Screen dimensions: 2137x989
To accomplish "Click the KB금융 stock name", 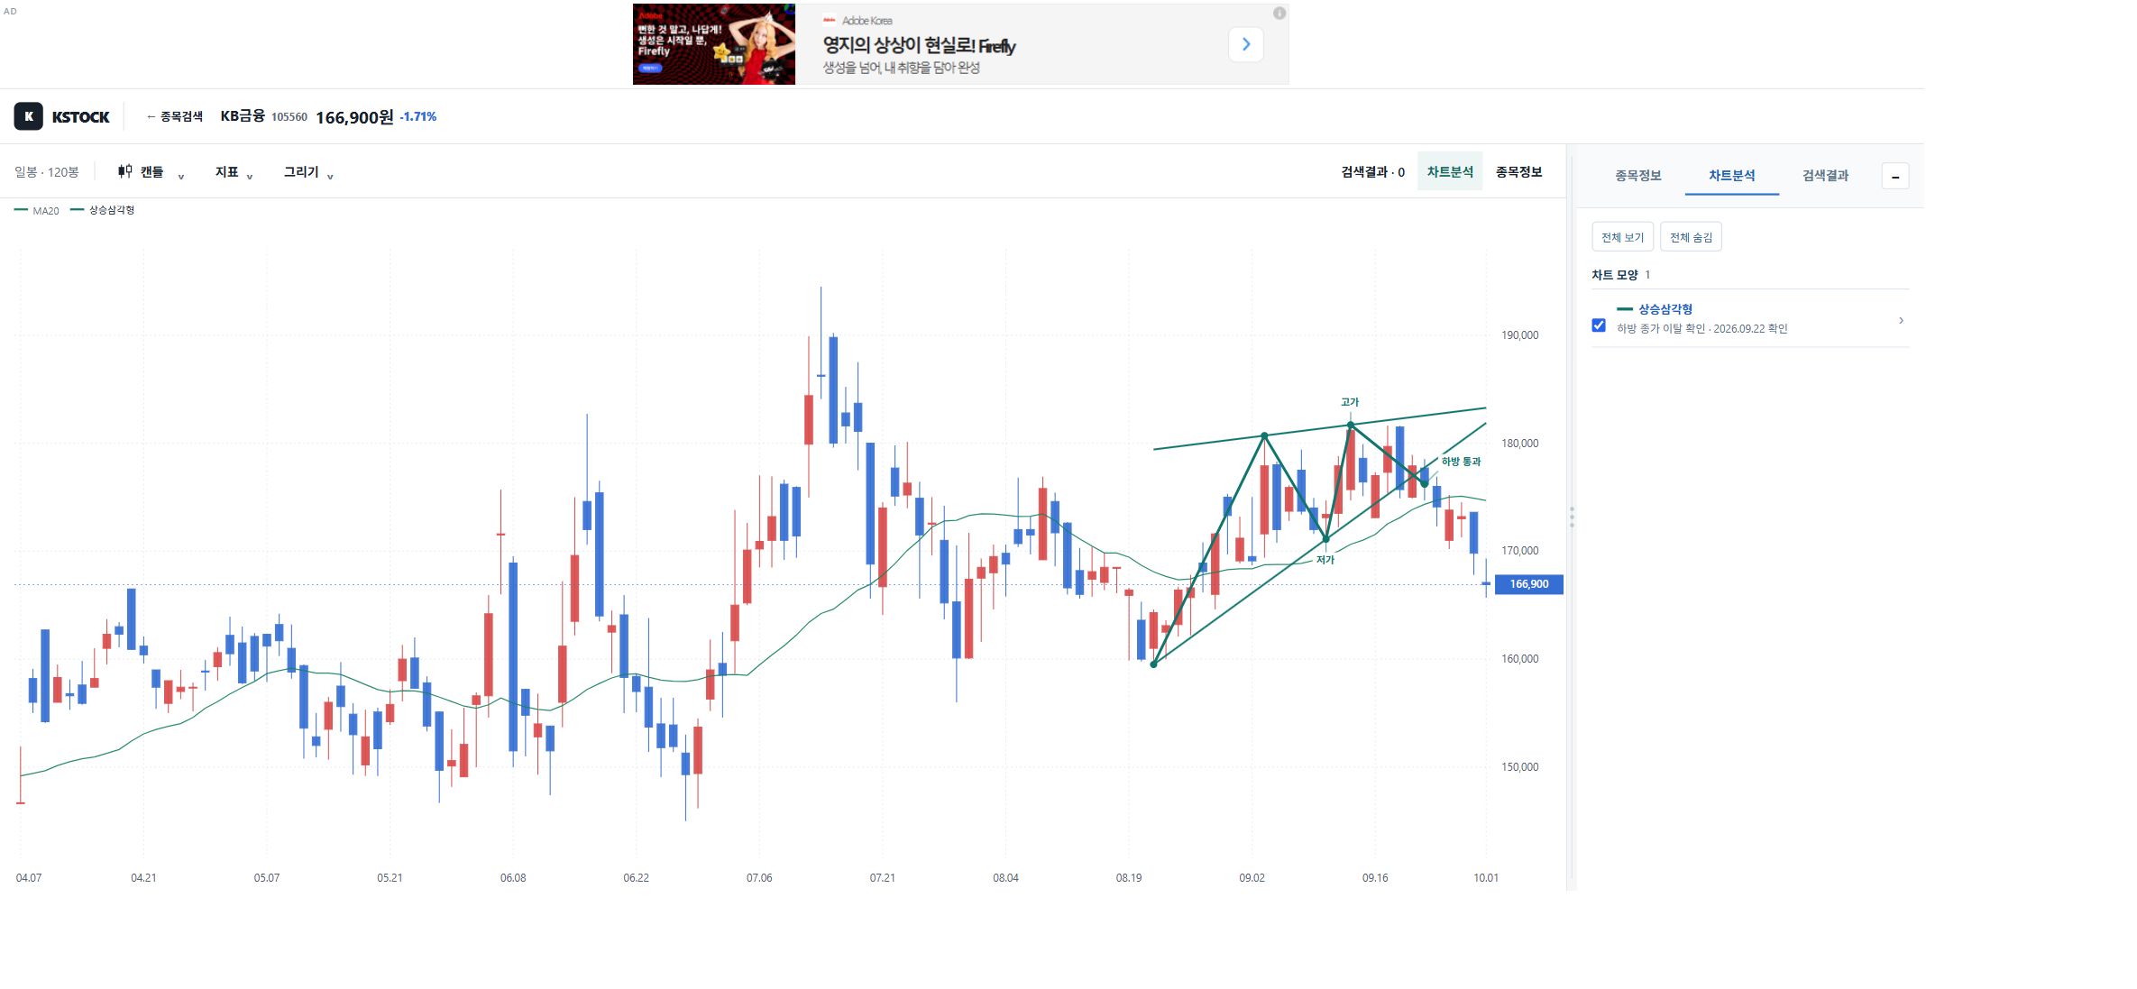I will pos(243,116).
